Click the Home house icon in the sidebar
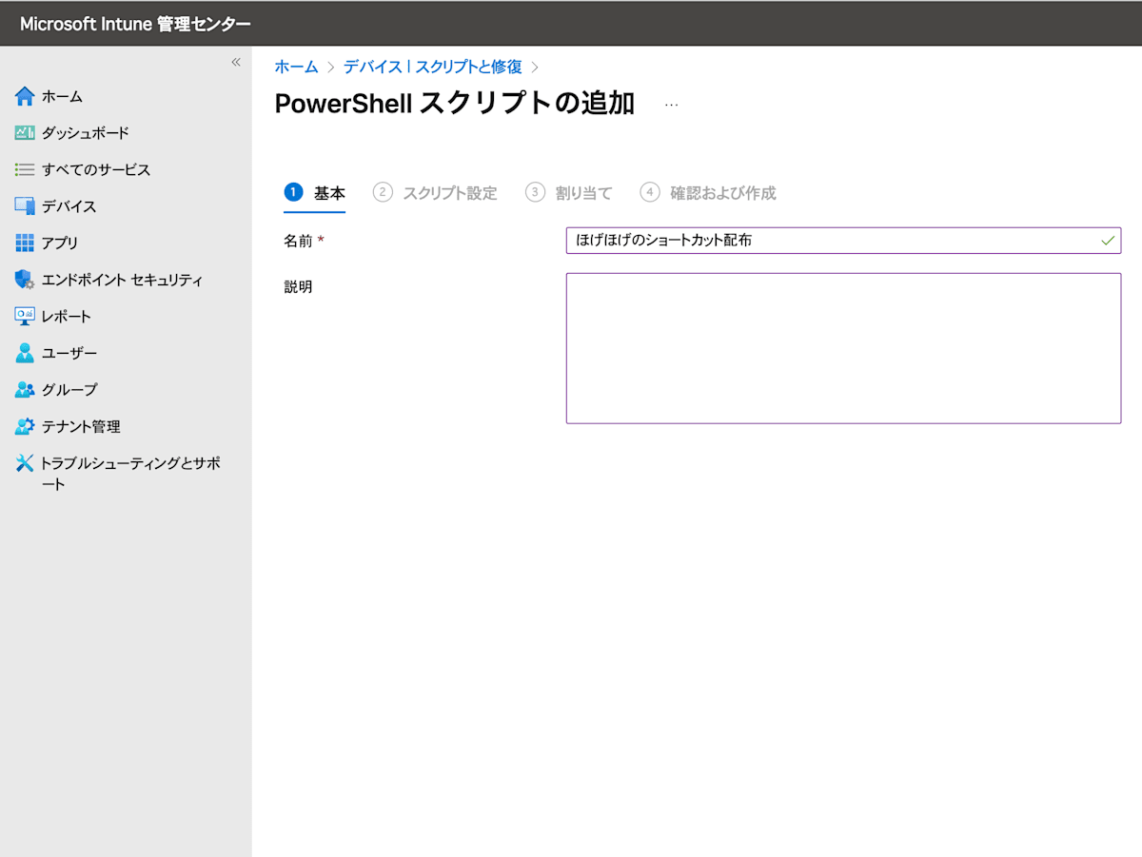Screen dimensions: 1142x857 pyautogui.click(x=25, y=96)
